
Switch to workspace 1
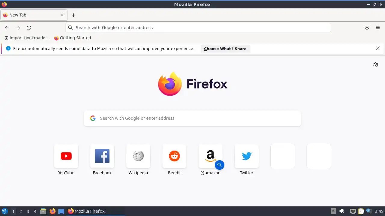13,211
